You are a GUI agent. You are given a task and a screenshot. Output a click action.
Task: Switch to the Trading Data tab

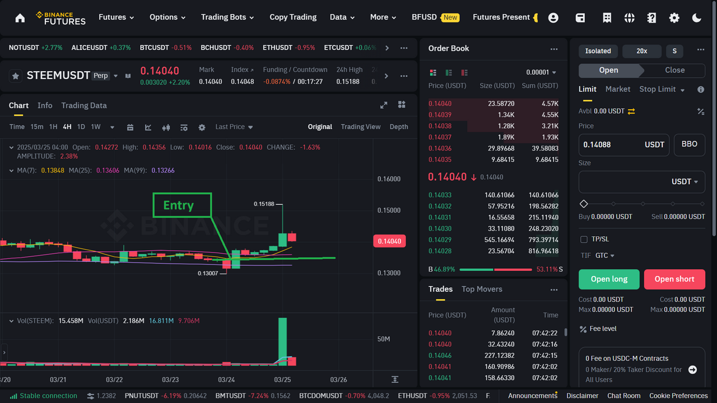[84, 105]
